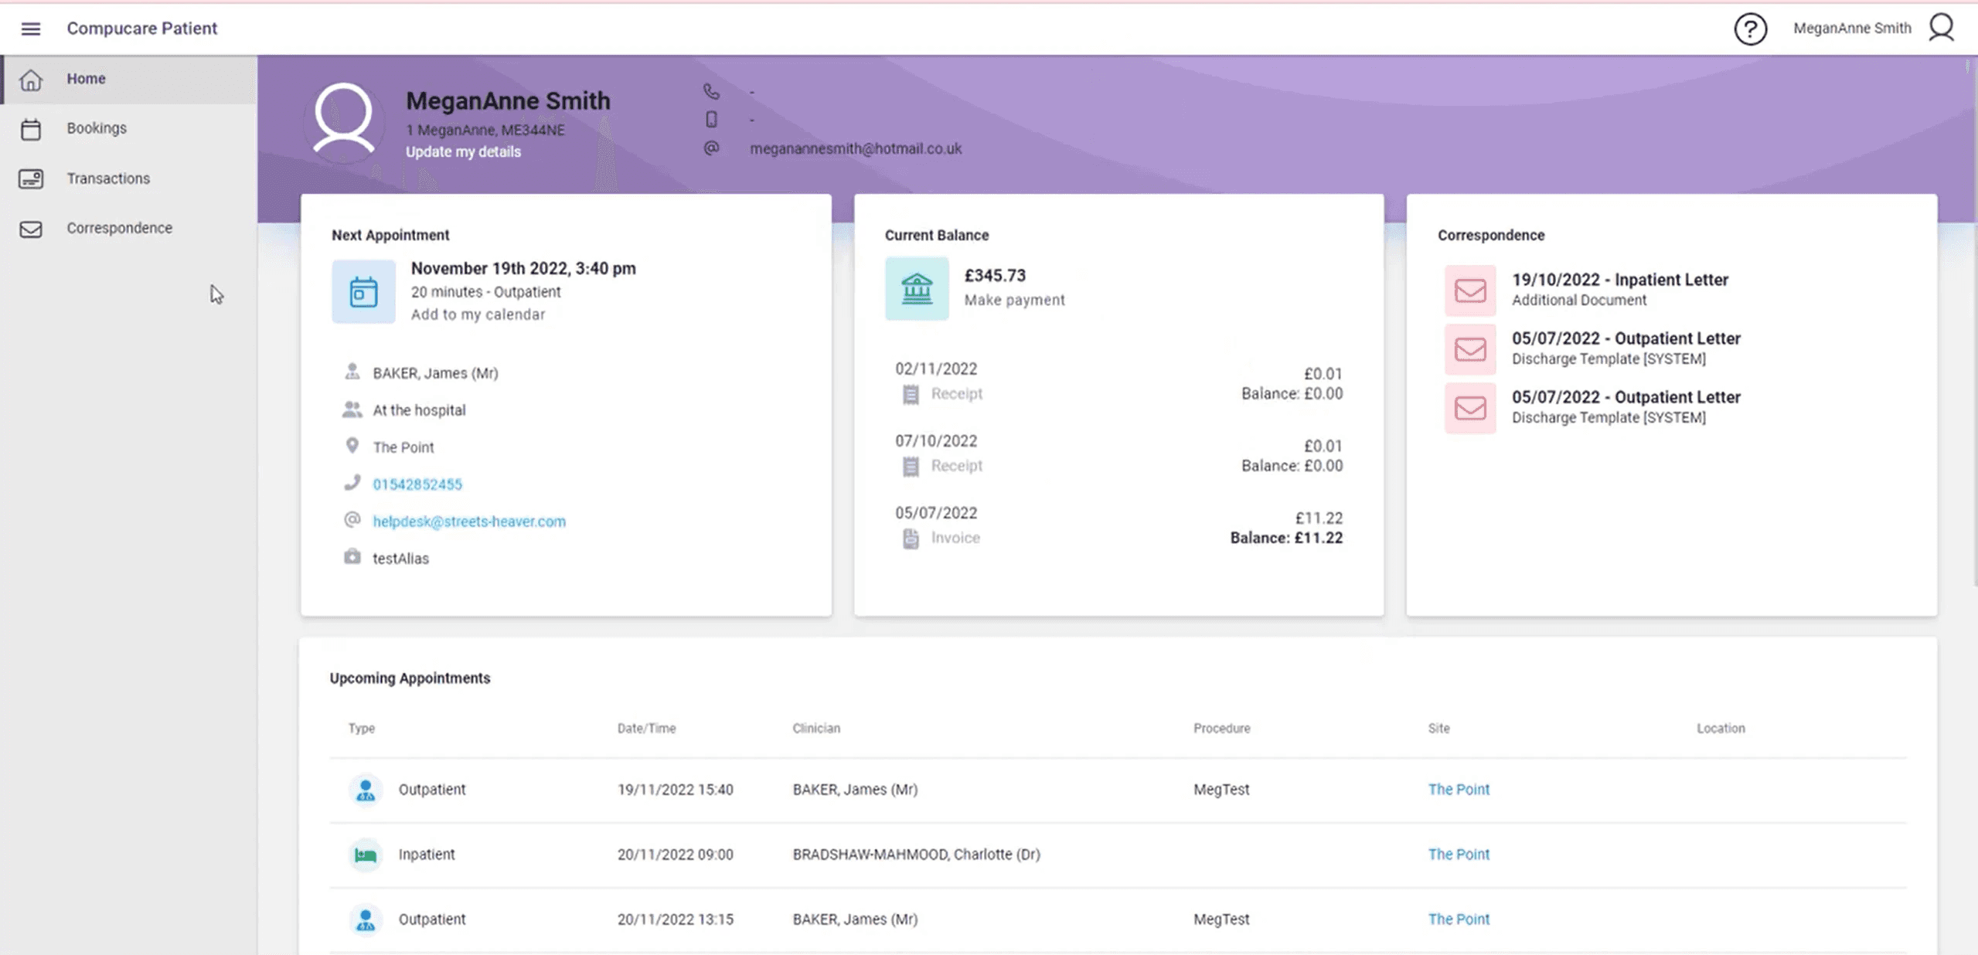Click the Inpatient bed icon in appointments
Viewport: 1978px width, 955px height.
[x=365, y=855]
